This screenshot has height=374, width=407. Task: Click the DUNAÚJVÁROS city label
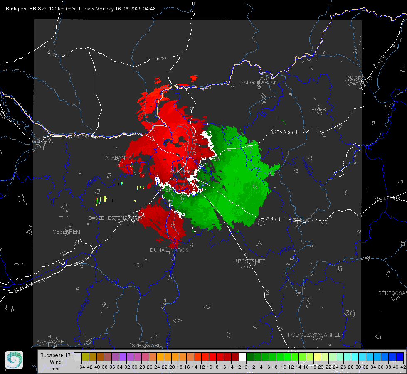click(169, 250)
